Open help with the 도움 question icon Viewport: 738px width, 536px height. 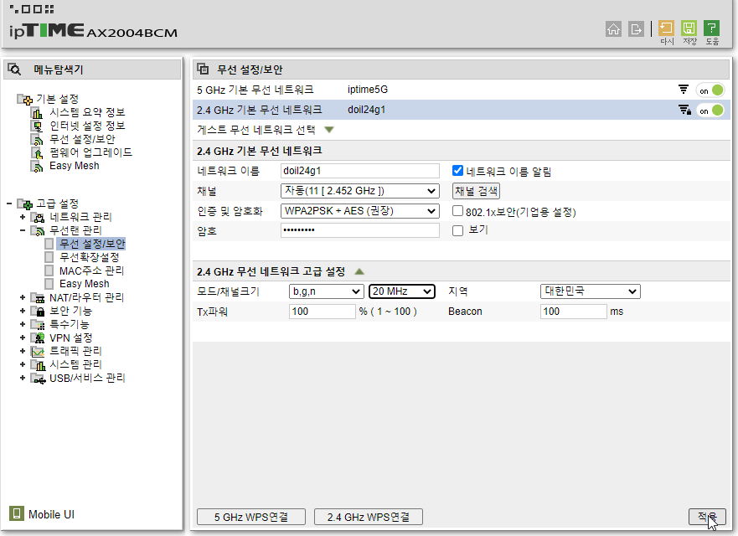click(711, 28)
